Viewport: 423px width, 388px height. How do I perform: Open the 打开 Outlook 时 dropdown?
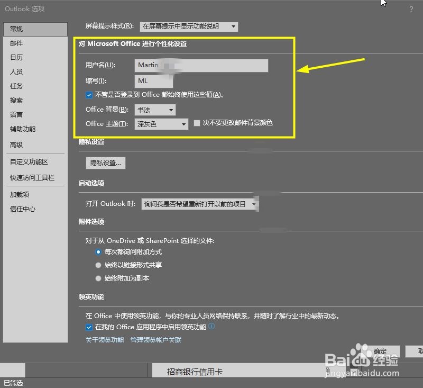[x=200, y=204]
